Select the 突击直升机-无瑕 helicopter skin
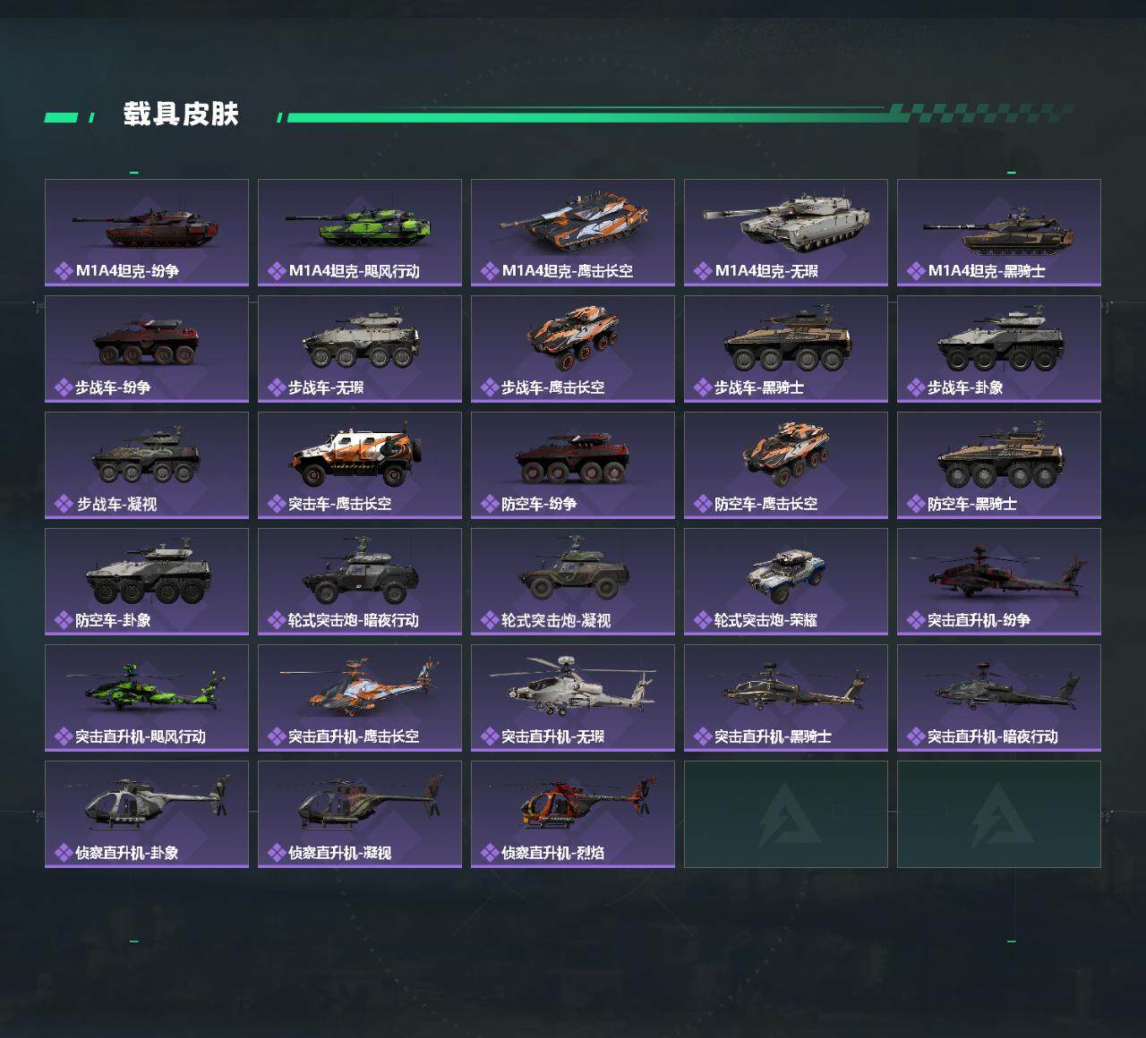The width and height of the screenshot is (1146, 1038). [x=573, y=698]
